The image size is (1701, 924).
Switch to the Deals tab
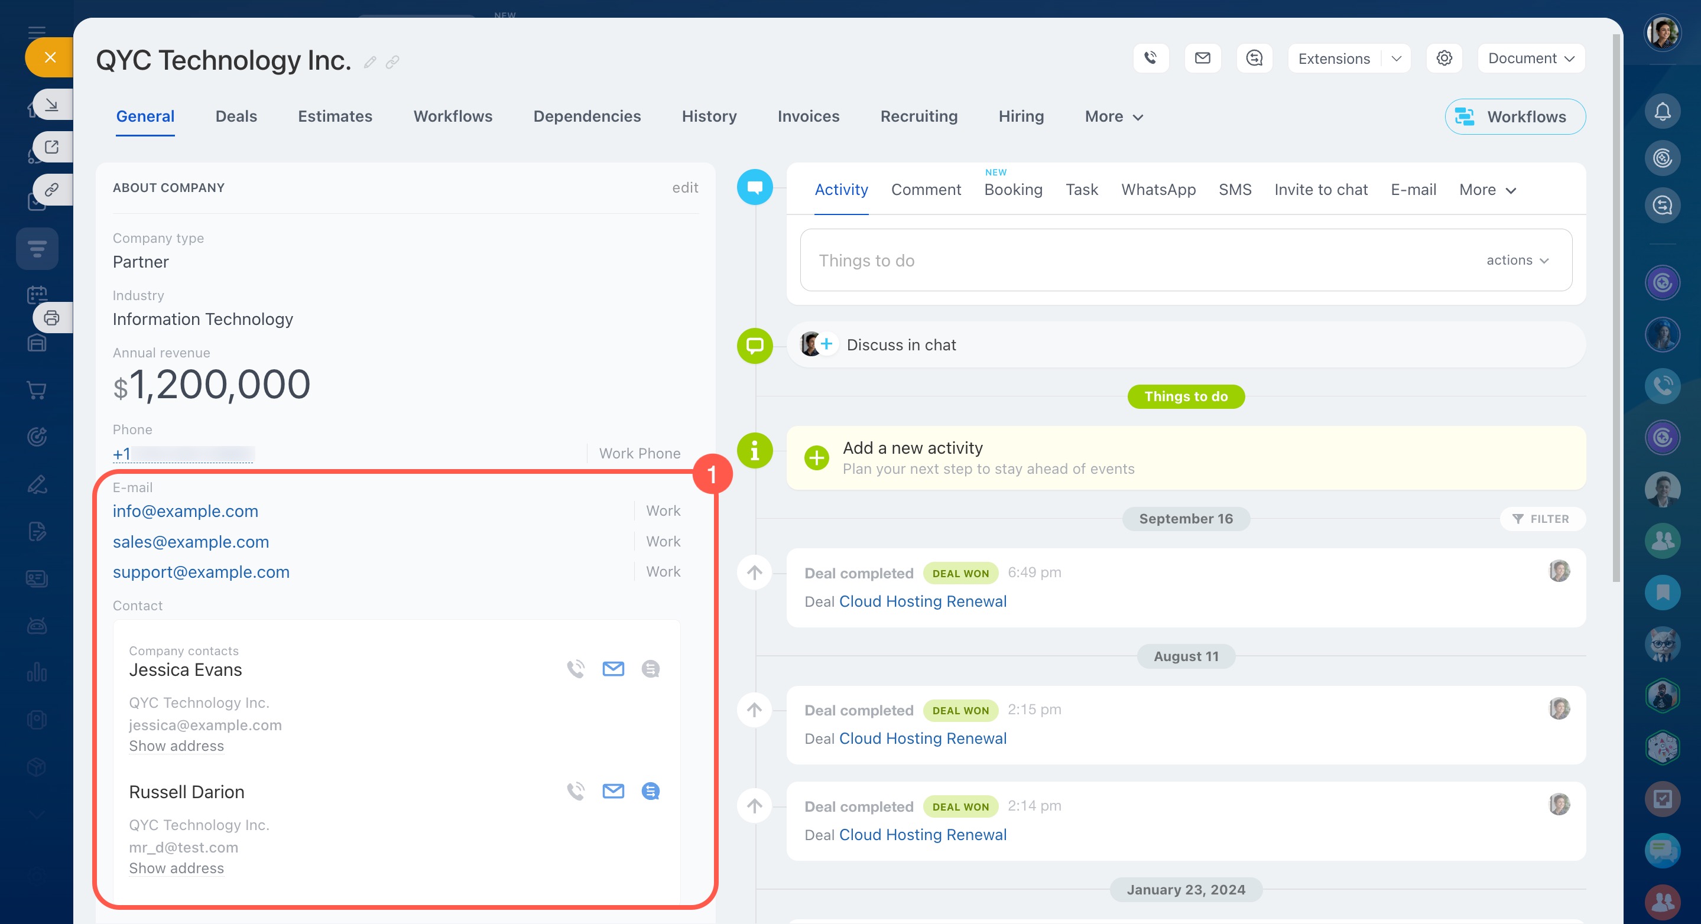[x=236, y=117]
